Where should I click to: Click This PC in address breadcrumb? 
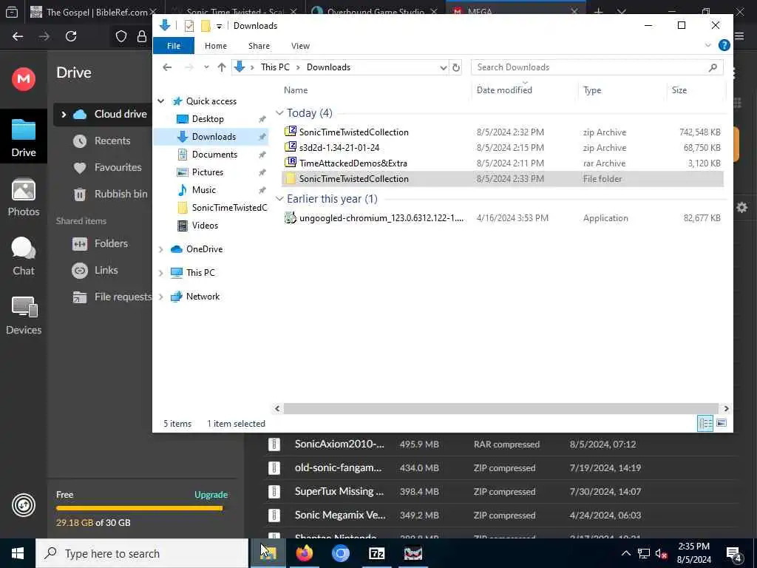pos(275,67)
